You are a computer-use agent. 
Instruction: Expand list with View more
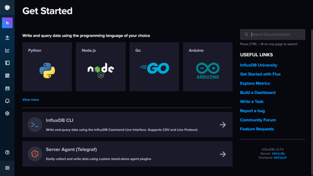(x=30, y=100)
